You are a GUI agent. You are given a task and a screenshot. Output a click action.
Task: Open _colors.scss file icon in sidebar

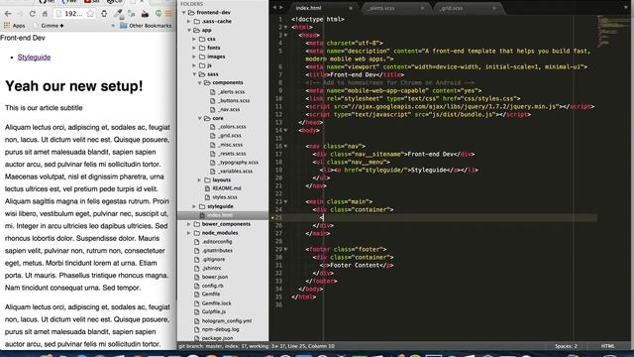[213, 127]
